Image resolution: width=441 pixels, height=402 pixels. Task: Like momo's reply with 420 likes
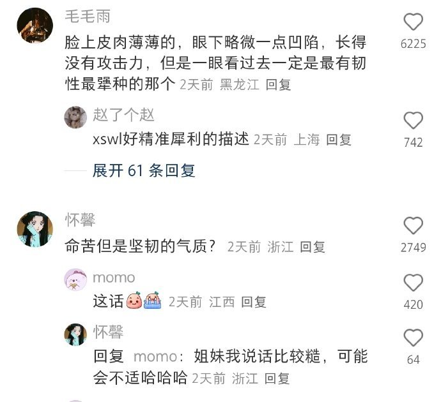413,283
